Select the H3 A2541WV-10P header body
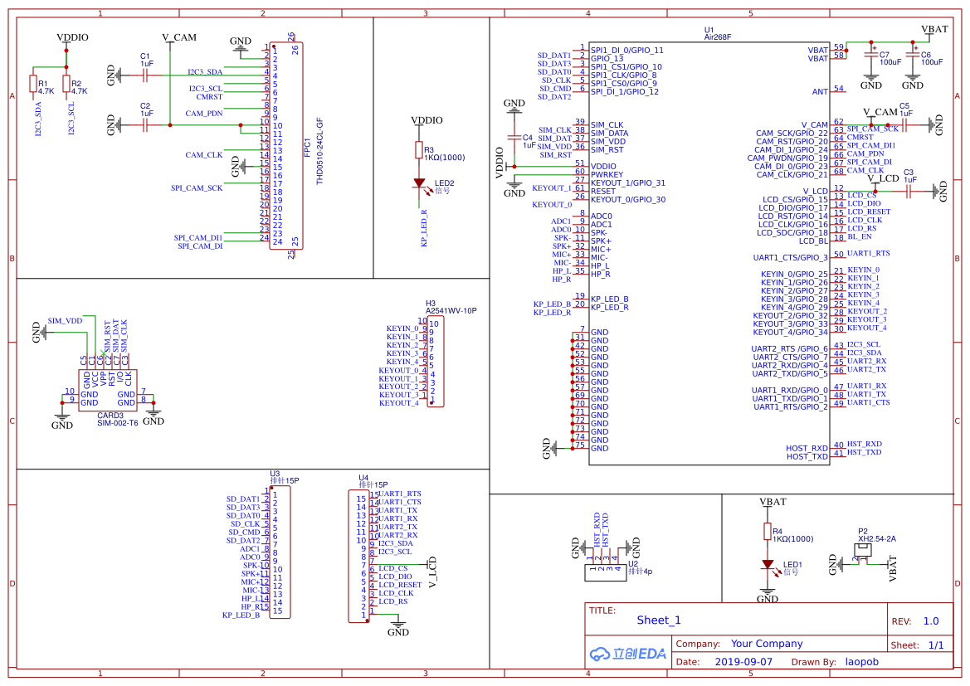The width and height of the screenshot is (970, 686). click(436, 362)
